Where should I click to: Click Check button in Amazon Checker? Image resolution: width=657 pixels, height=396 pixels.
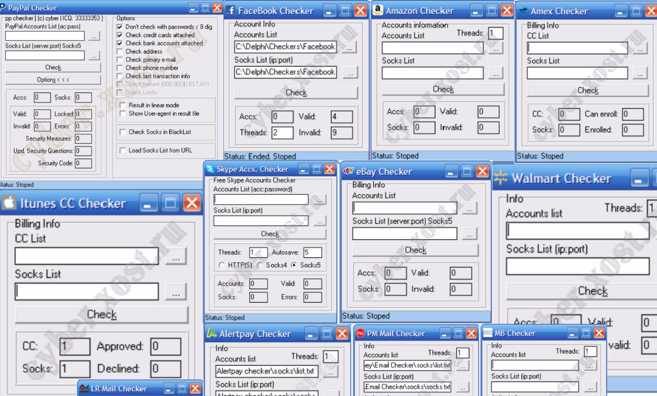(x=443, y=89)
